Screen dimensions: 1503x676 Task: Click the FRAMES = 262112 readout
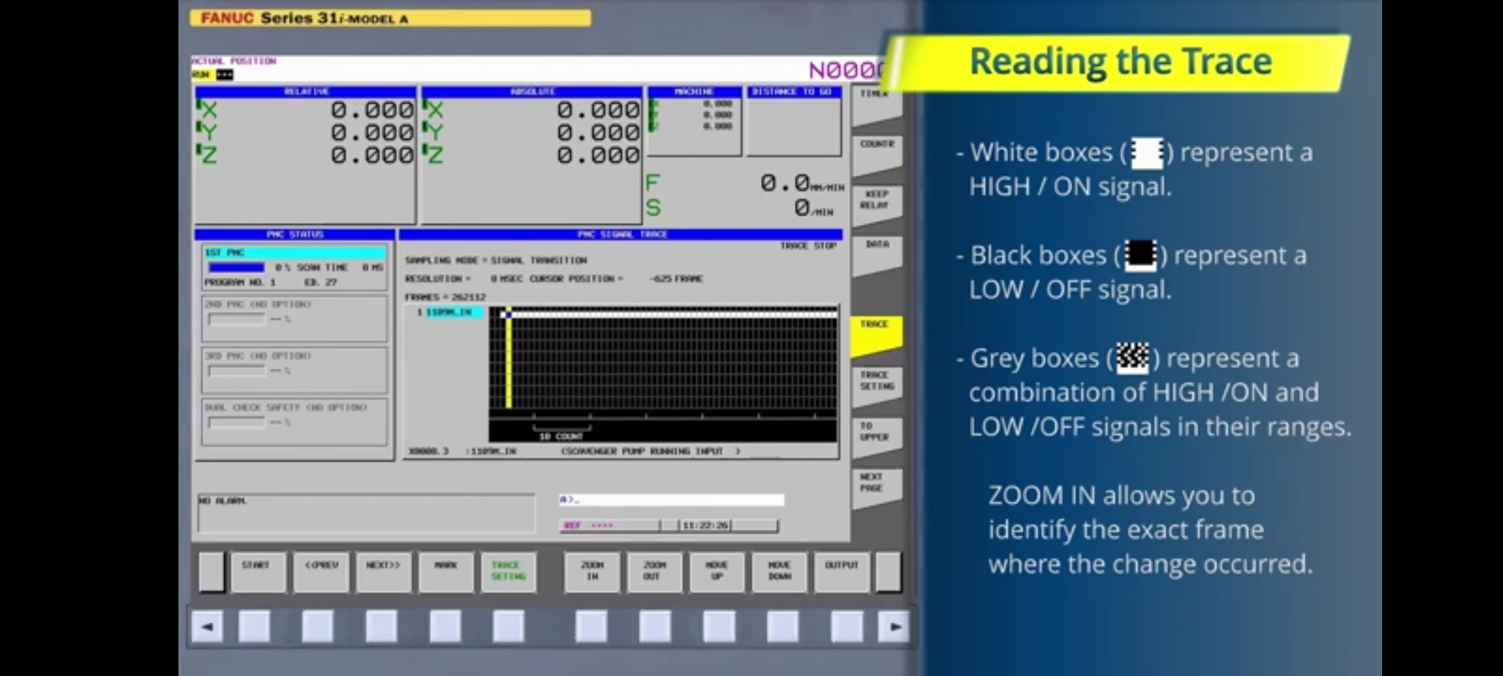445,297
